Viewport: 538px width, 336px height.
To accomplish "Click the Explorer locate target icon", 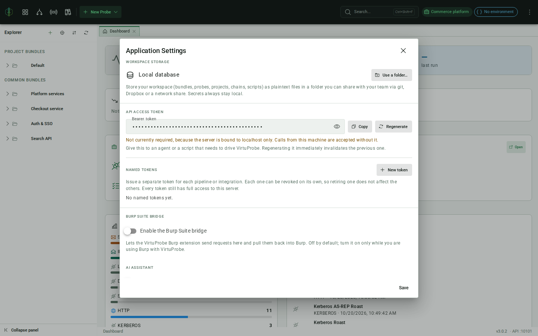I will tap(62, 32).
